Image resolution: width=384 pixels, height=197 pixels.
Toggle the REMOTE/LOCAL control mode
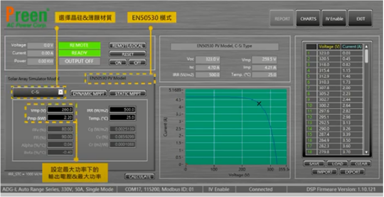pyautogui.click(x=127, y=46)
